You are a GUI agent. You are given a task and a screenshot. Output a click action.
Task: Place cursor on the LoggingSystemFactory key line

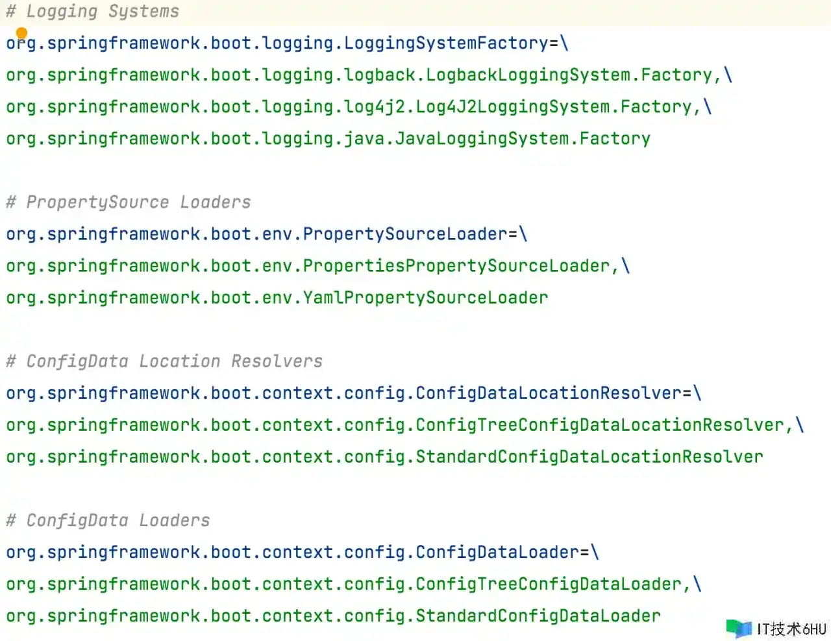pyautogui.click(x=287, y=43)
